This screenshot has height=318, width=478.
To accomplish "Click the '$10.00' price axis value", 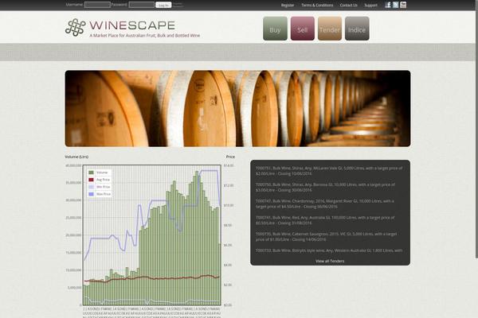I will 229,205.
